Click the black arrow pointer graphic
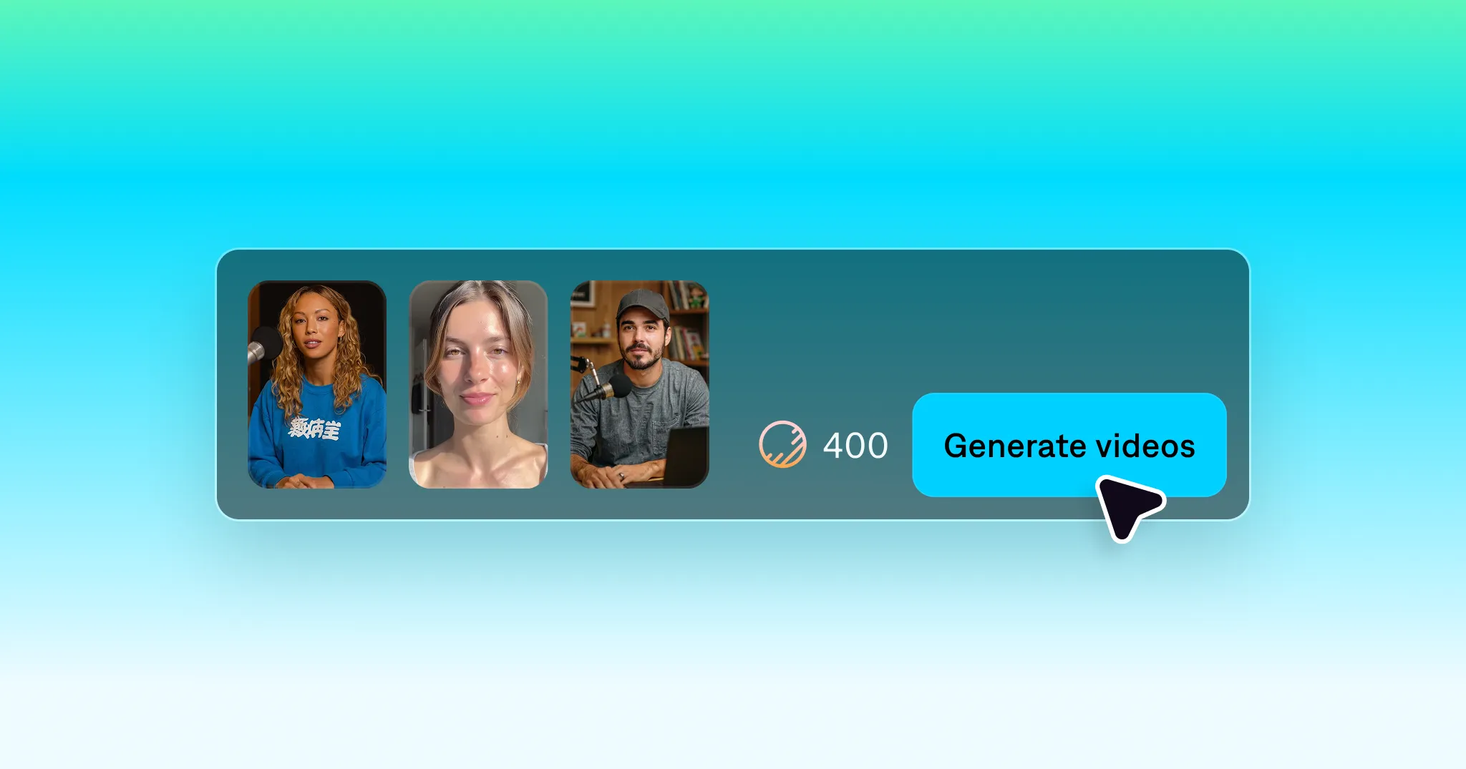The width and height of the screenshot is (1466, 769). tap(1130, 506)
